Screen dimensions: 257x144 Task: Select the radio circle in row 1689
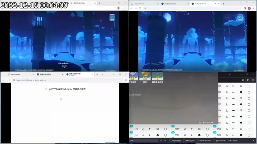click(x=207, y=129)
